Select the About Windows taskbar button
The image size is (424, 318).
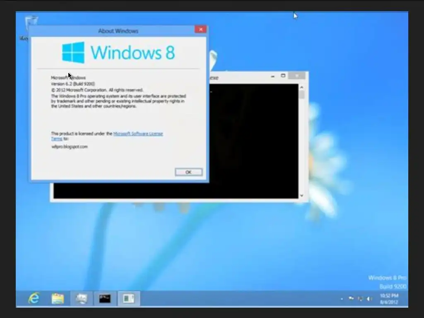pos(128,299)
